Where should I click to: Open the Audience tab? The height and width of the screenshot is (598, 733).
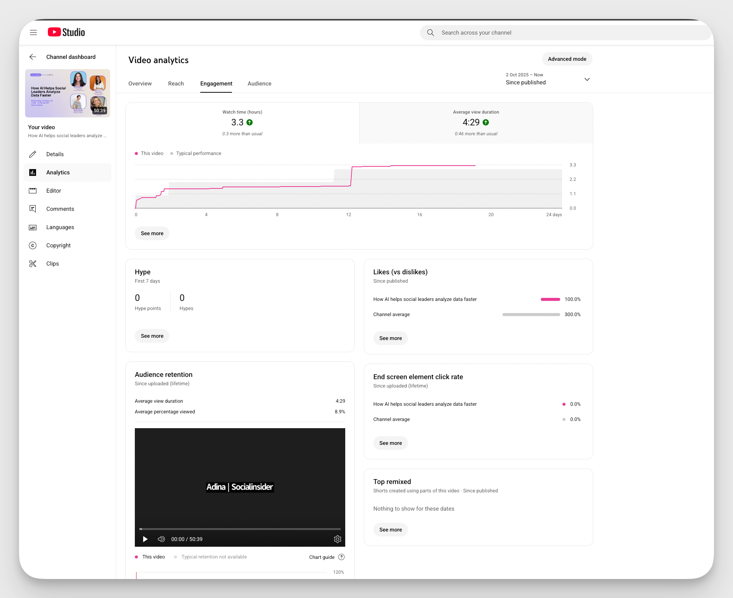coord(259,84)
